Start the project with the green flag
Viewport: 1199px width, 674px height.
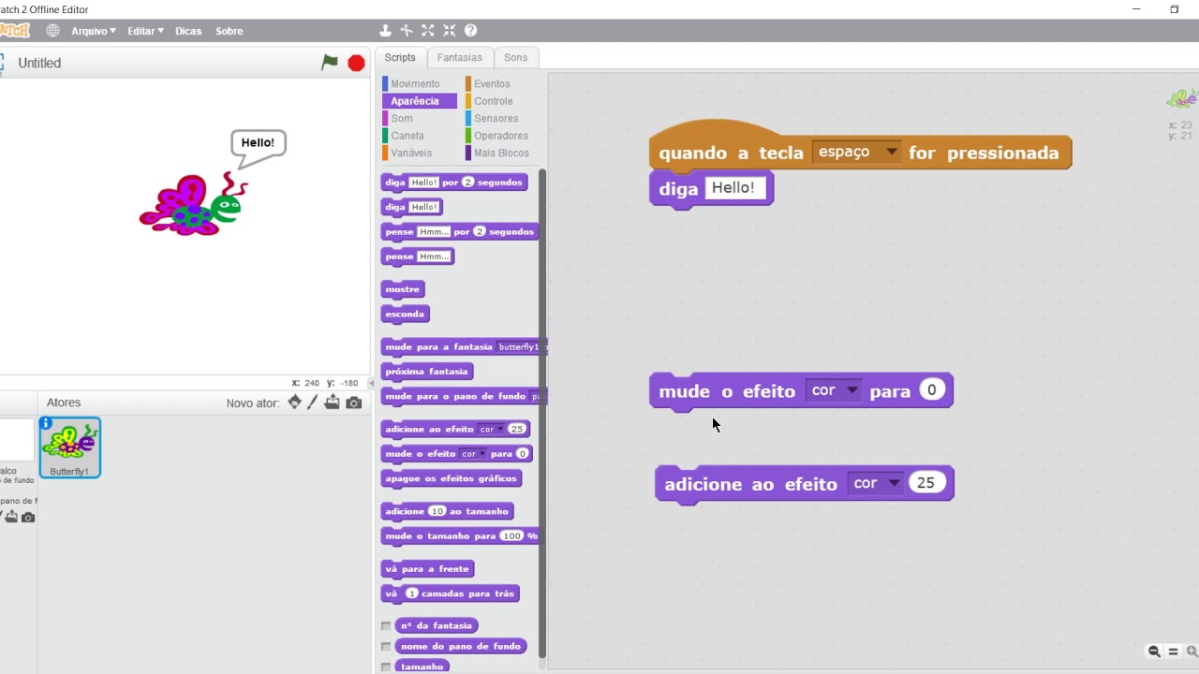click(x=330, y=63)
